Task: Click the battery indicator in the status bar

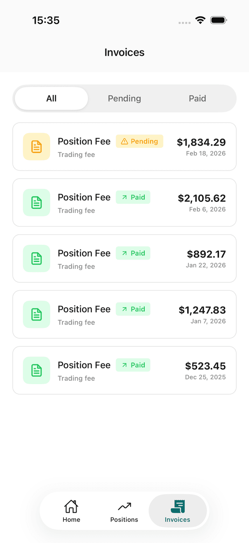Action: click(x=218, y=20)
